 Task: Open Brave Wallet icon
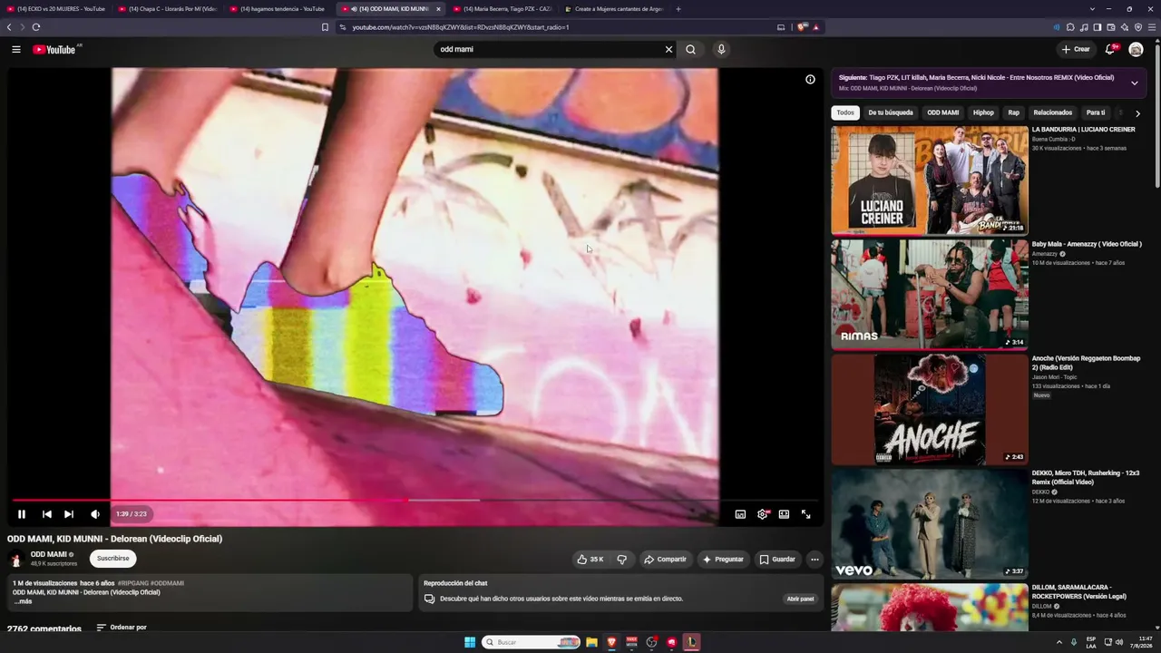[x=1111, y=27]
